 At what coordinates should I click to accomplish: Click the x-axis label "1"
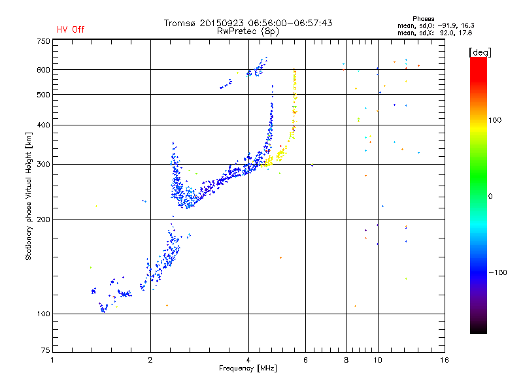pos(52,360)
